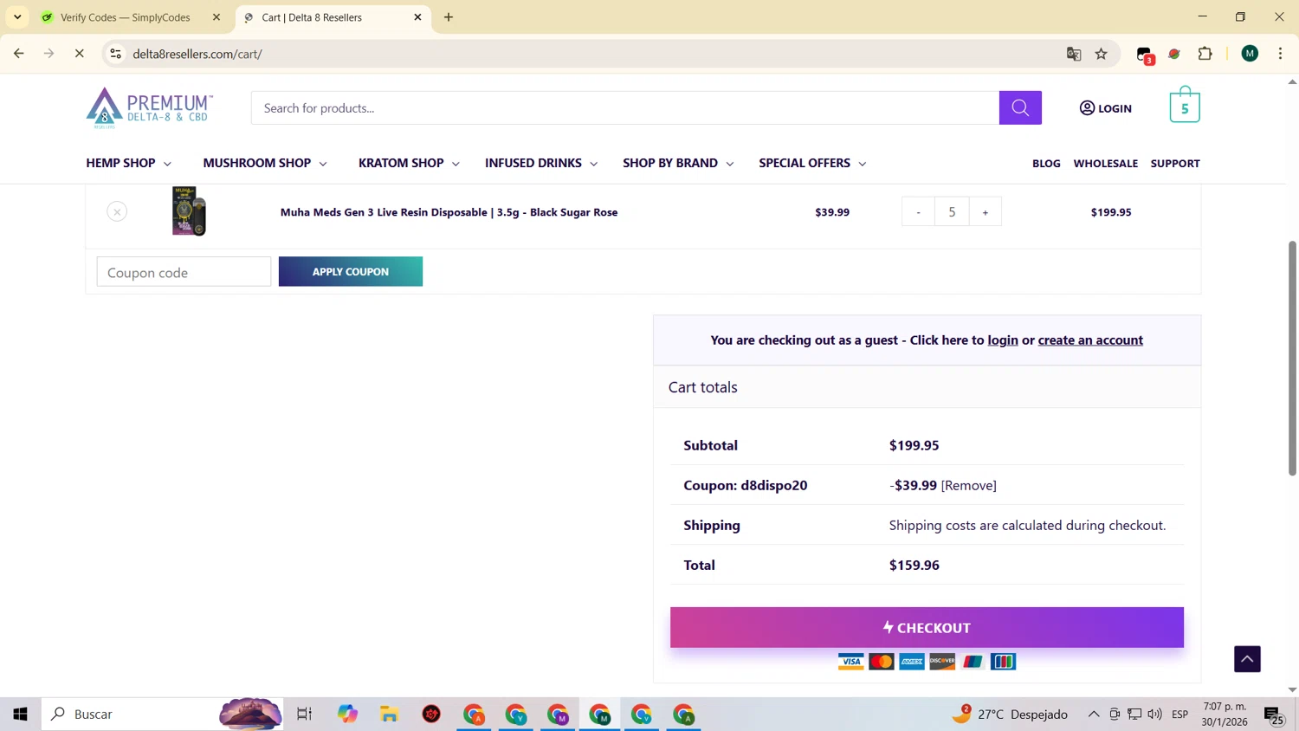Image resolution: width=1299 pixels, height=731 pixels.
Task: Open the shopping bag cart icon
Action: pos(1185,106)
